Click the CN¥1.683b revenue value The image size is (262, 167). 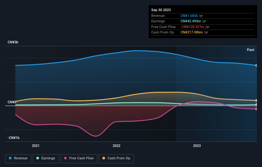pyautogui.click(x=189, y=16)
